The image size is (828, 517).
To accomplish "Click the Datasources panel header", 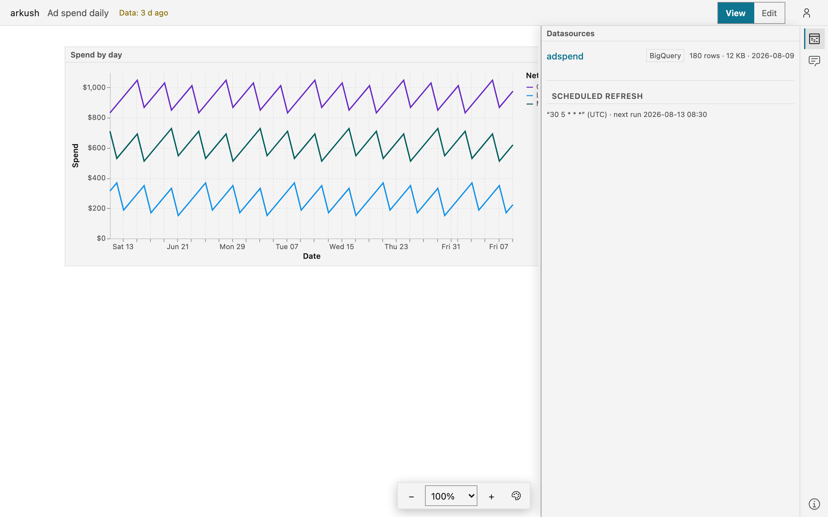I will (x=570, y=34).
